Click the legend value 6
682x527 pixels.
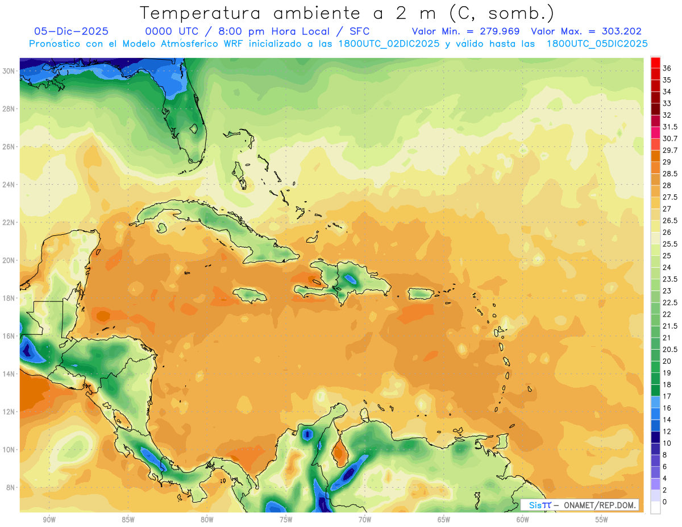click(x=665, y=467)
